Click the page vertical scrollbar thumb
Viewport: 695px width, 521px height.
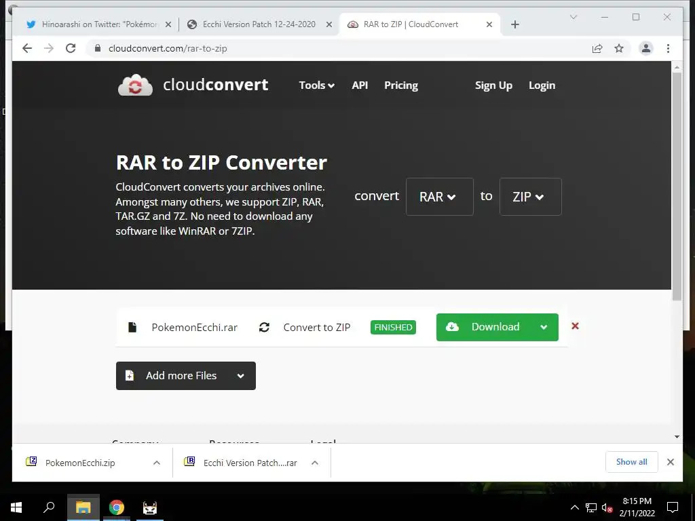(x=677, y=186)
